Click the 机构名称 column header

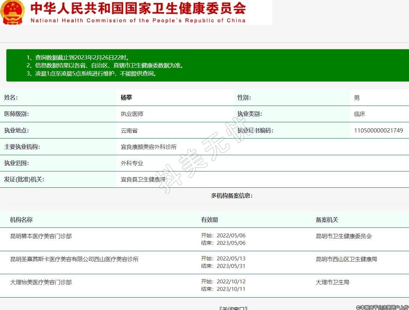[x=21, y=220]
